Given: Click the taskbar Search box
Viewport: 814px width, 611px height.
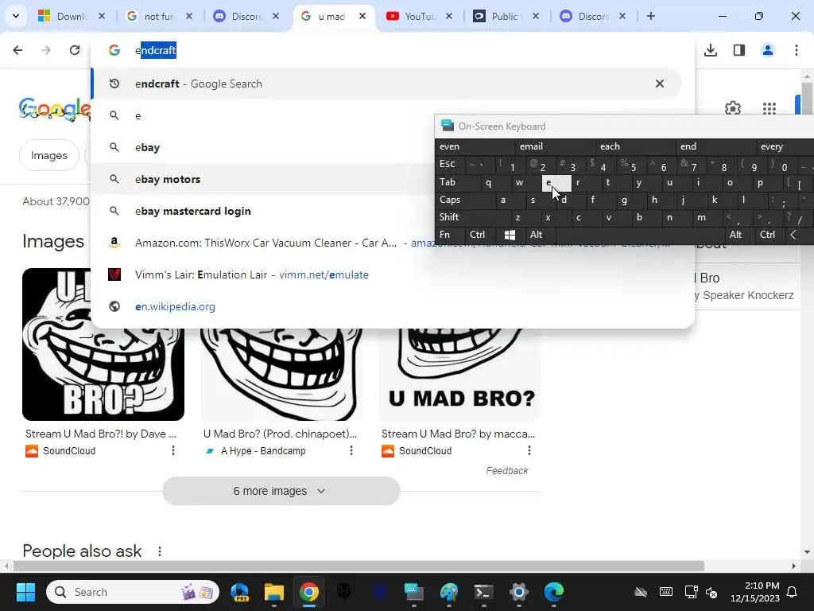Looking at the screenshot, I should (133, 592).
